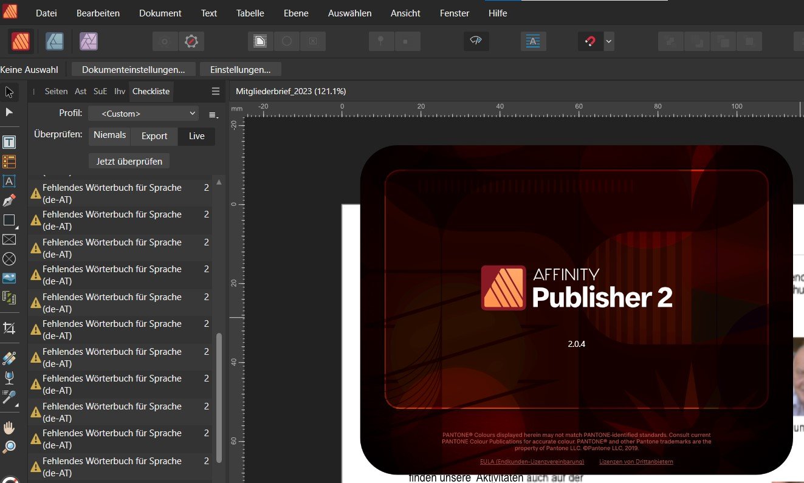The width and height of the screenshot is (804, 483).
Task: Select the Data Merge Layout tool
Action: coord(9,298)
